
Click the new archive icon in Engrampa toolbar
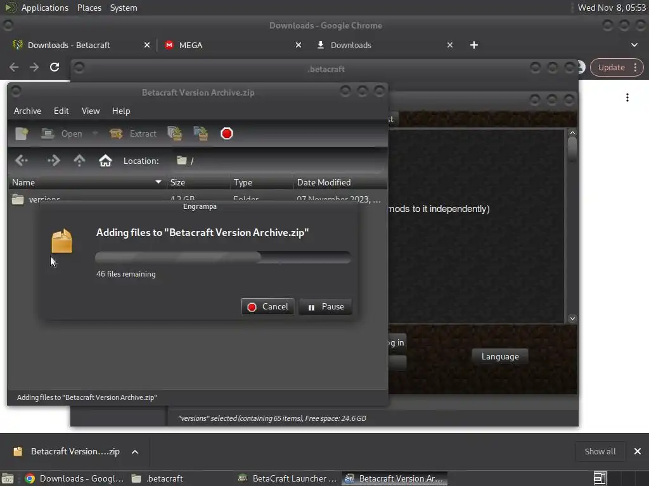pyautogui.click(x=22, y=134)
